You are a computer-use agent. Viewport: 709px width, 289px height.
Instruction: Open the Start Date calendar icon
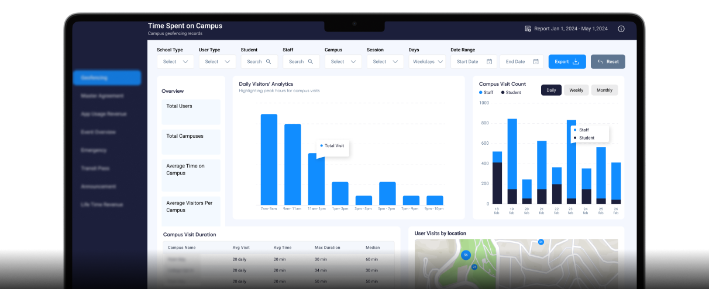(x=490, y=61)
